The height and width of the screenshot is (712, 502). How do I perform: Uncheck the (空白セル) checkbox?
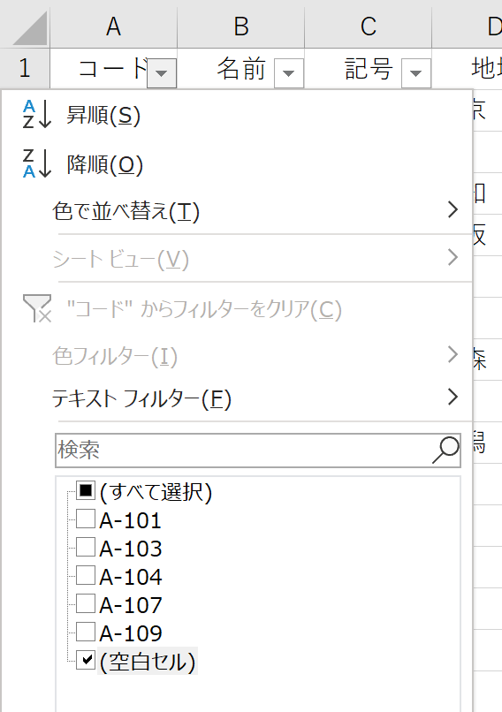(86, 660)
